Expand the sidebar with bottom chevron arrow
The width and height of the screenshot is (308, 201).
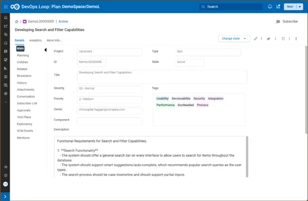5,196
